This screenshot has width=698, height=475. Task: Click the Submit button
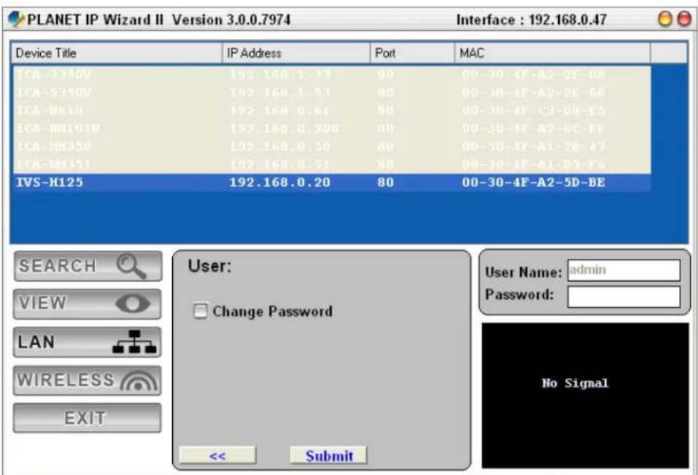point(329,455)
